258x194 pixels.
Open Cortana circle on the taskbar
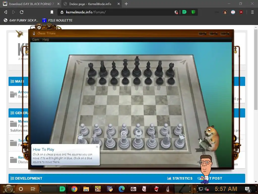[21, 189]
